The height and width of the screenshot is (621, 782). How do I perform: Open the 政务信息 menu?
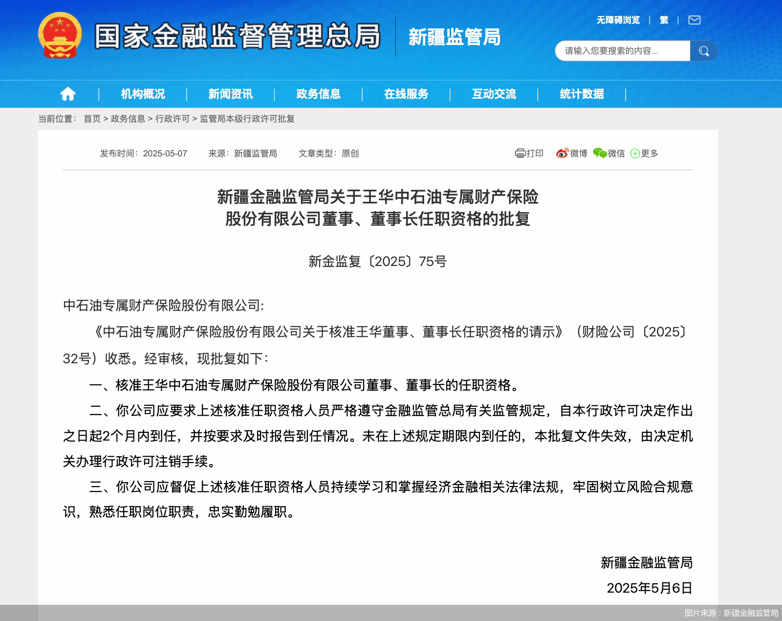click(318, 94)
